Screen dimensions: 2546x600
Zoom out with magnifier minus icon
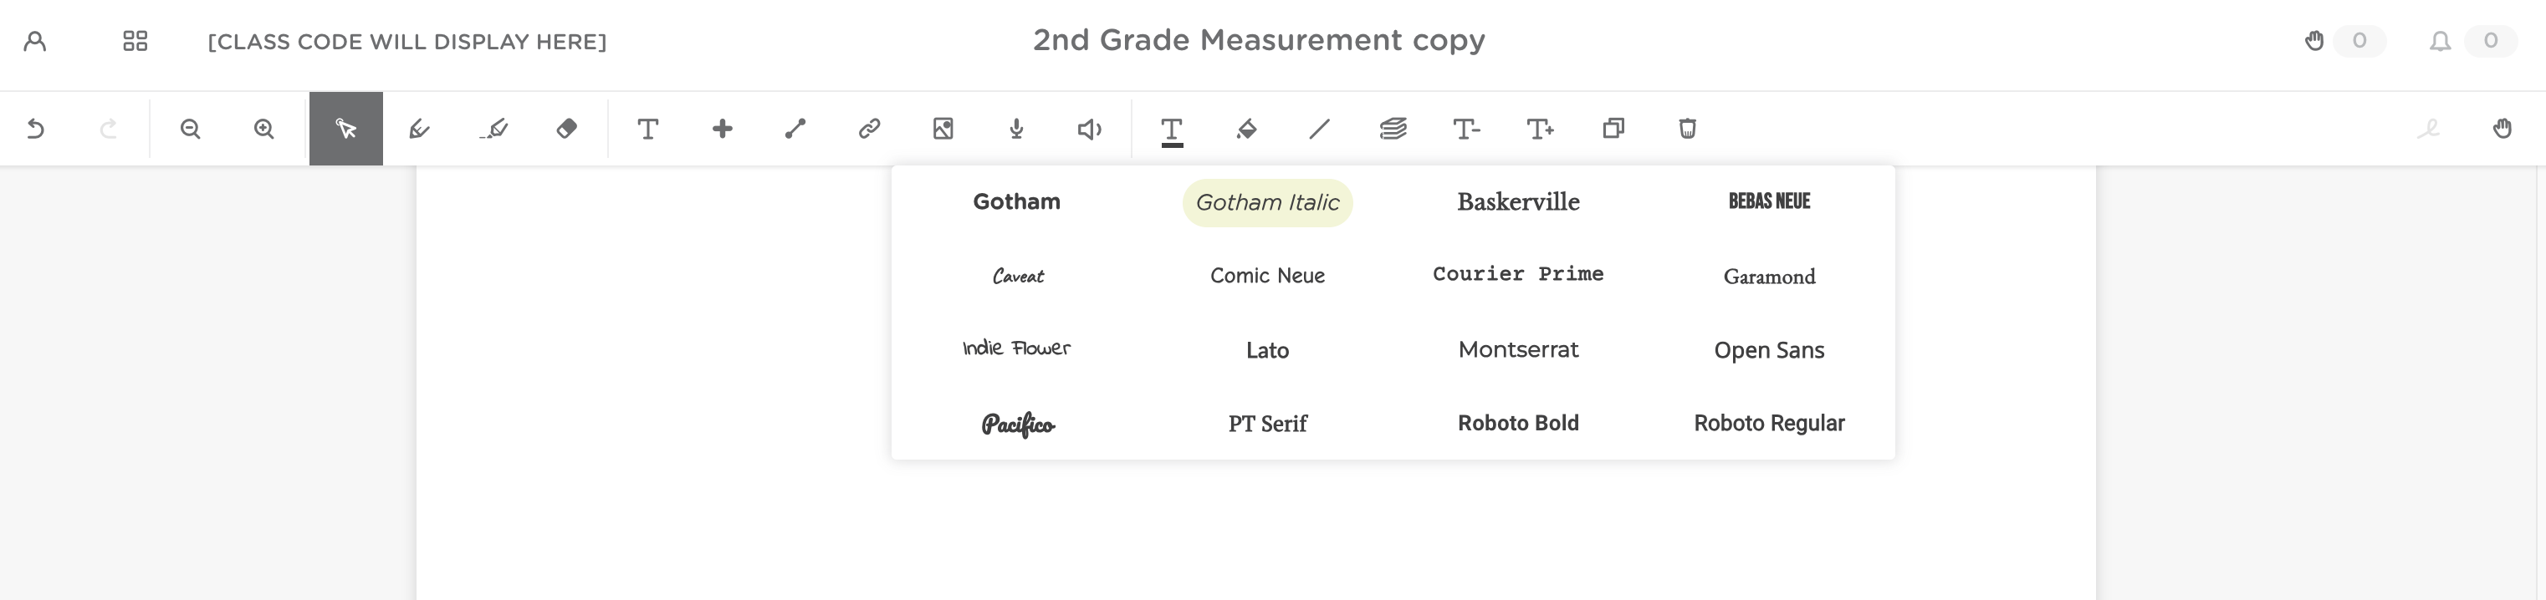click(x=191, y=130)
